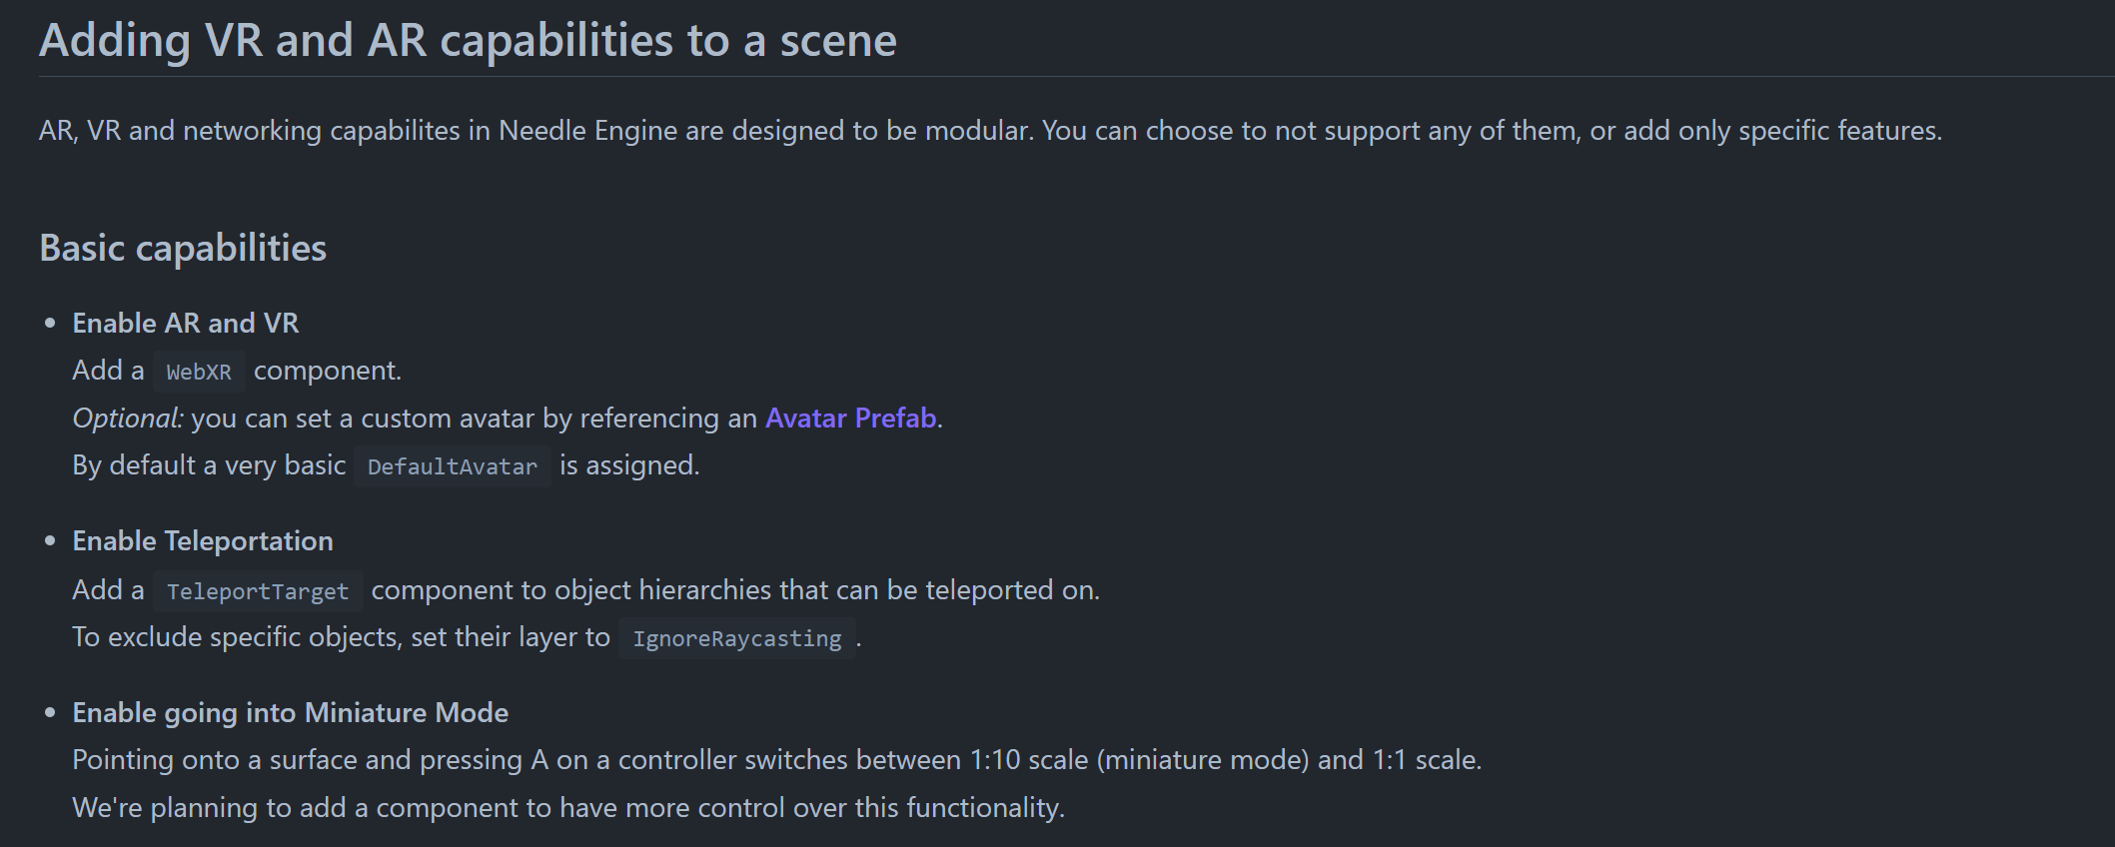
Task: Click the 'We're planning to add a component' line
Action: [567, 807]
